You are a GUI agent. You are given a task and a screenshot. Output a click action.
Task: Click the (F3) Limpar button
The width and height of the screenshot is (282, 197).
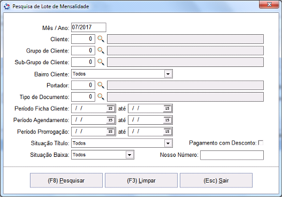pyautogui.click(x=141, y=180)
